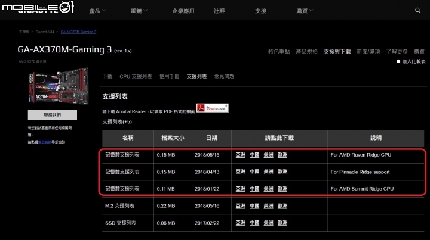Switch to the 產品規格 section
This screenshot has height=240, width=430.
tap(306, 51)
